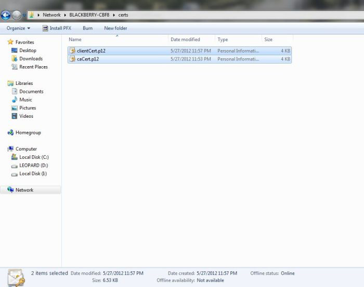
Task: Open the recent pages dropdown arrow
Action: click(x=24, y=15)
